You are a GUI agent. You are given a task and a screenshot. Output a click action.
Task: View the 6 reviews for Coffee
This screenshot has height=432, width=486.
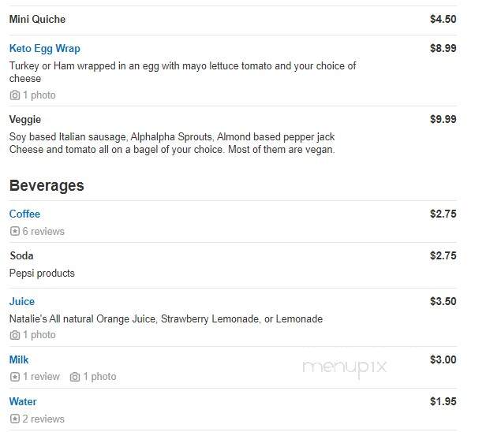click(43, 231)
